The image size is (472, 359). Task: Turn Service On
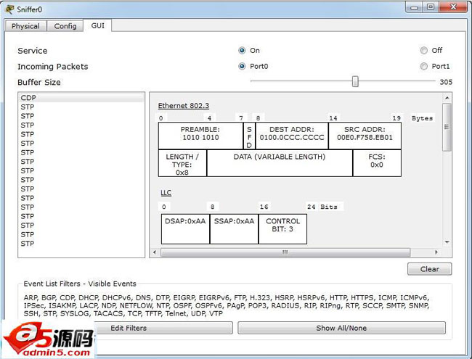242,51
